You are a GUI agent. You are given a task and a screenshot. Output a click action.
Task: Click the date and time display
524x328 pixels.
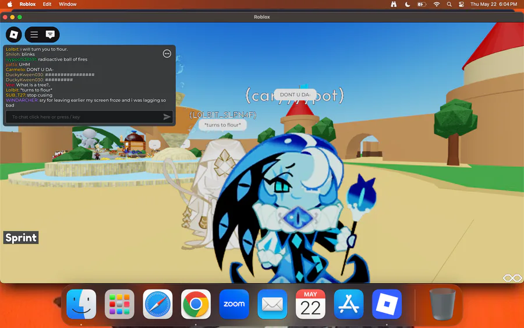[494, 4]
